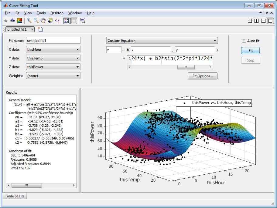Screen dimensions: 277x208
Task: Open the Tools menu
Action: pyautogui.click(x=41, y=13)
